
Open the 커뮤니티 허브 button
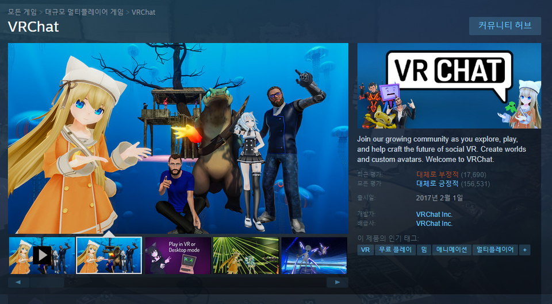coord(505,26)
